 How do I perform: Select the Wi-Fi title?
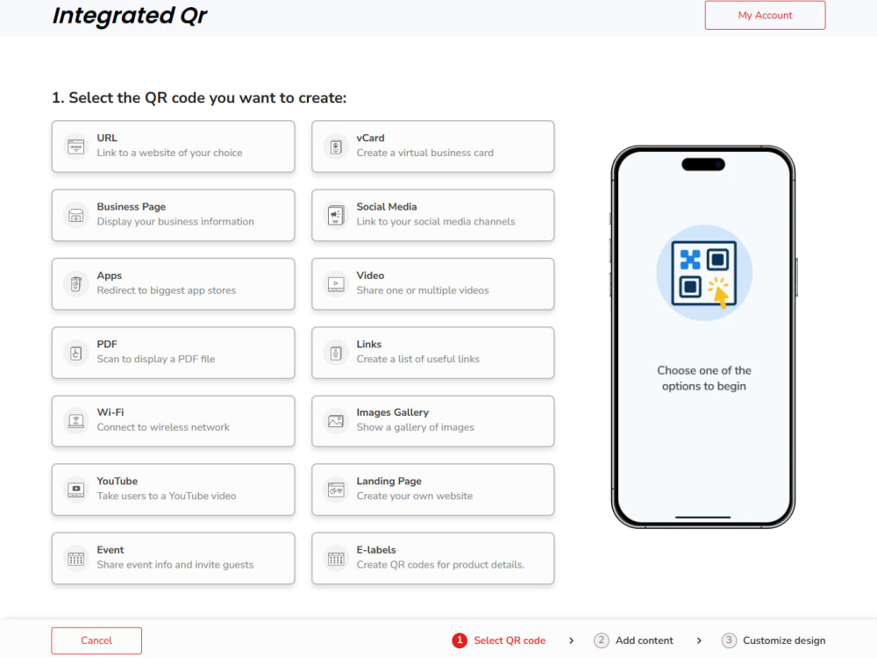pos(111,412)
